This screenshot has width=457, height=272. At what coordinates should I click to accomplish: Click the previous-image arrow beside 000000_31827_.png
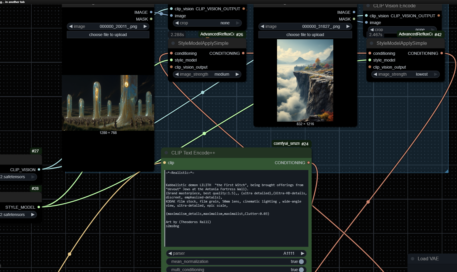262,26
